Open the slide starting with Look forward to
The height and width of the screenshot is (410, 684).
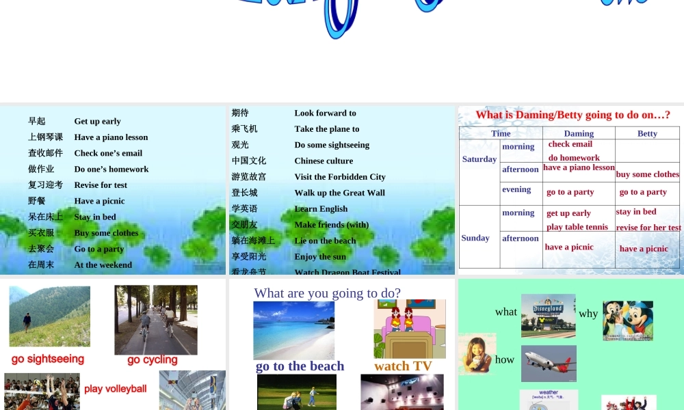pos(342,190)
